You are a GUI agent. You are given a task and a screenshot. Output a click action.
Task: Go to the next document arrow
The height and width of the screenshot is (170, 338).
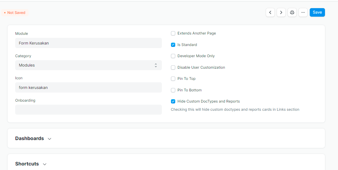281,12
